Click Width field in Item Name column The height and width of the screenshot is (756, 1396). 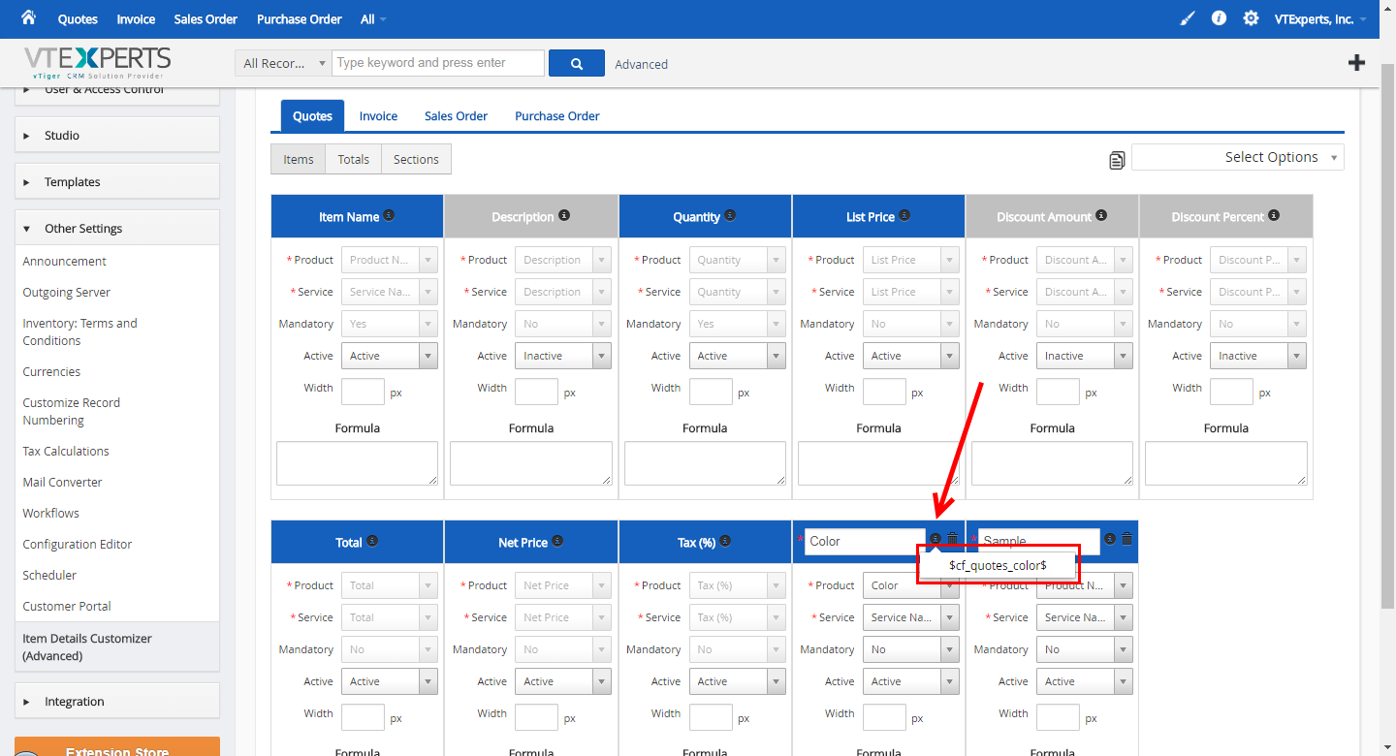tap(363, 392)
